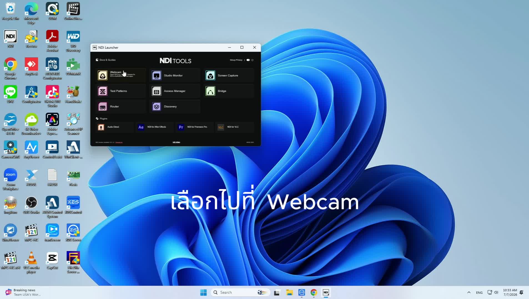Open Docs & Guides link
Screen dimensions: 529x299
[106, 60]
